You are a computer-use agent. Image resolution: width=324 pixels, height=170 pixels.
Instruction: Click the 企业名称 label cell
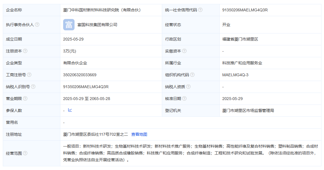[32, 10]
